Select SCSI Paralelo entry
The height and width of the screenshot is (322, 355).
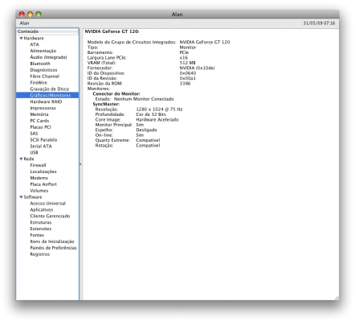[43, 140]
